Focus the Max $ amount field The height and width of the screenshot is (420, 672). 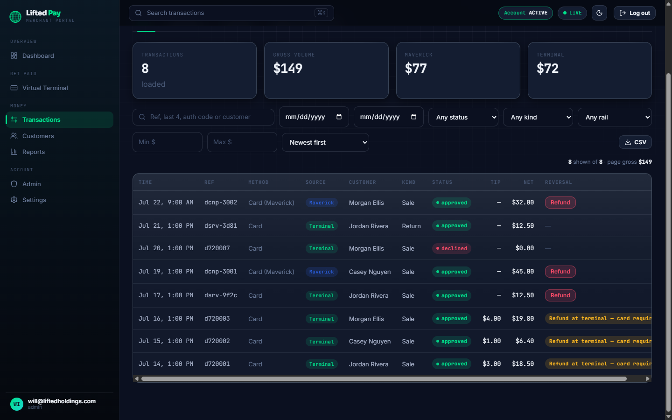[x=242, y=142]
